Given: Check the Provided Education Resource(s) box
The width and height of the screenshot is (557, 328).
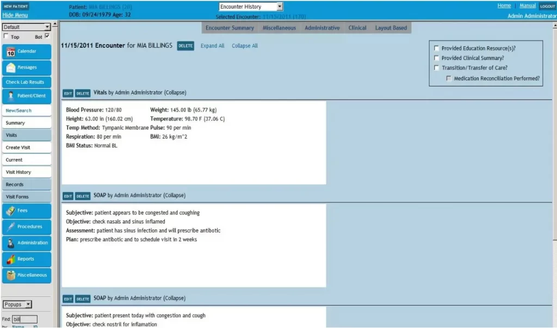Looking at the screenshot, I should (x=436, y=48).
